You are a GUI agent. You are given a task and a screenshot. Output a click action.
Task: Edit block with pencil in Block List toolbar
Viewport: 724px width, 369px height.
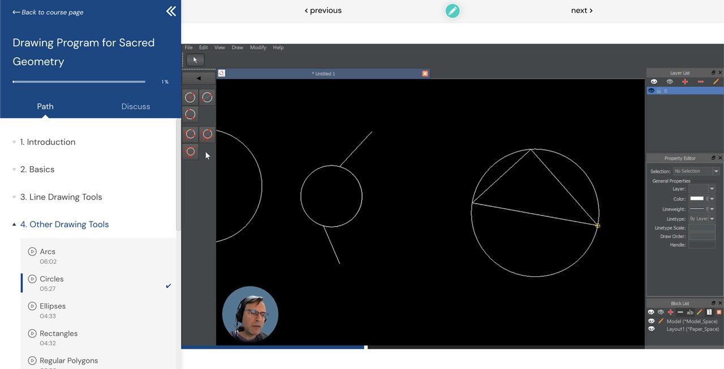(700, 312)
